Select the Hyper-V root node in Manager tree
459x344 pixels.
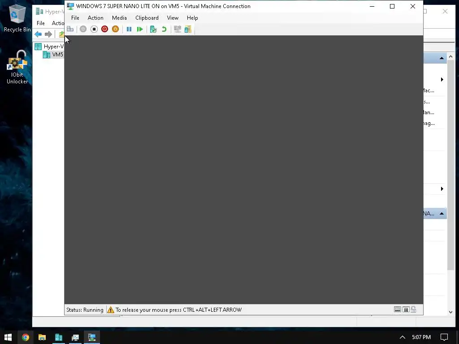click(49, 47)
